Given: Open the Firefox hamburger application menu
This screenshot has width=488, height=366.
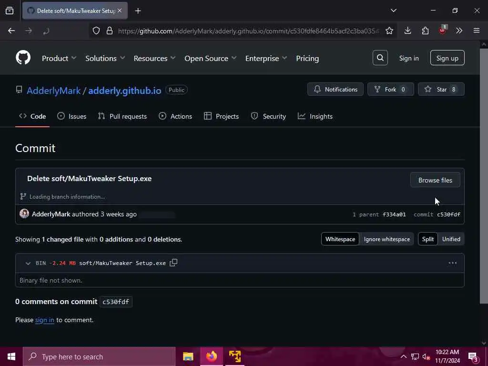Looking at the screenshot, I should tap(476, 30).
